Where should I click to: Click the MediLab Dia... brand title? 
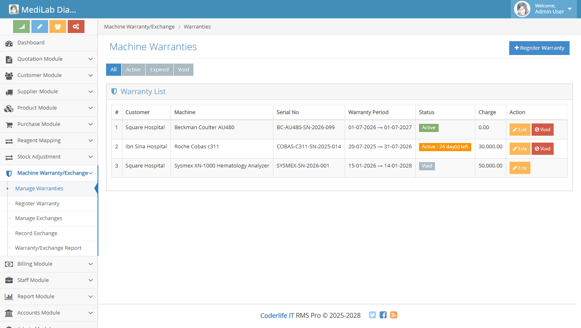coord(49,10)
